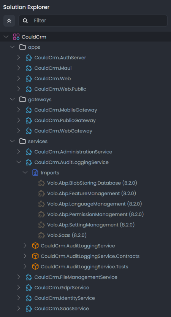This screenshot has width=171, height=317.
Task: Select CouldCrm.WebGateway in the tree
Action: pos(63,131)
